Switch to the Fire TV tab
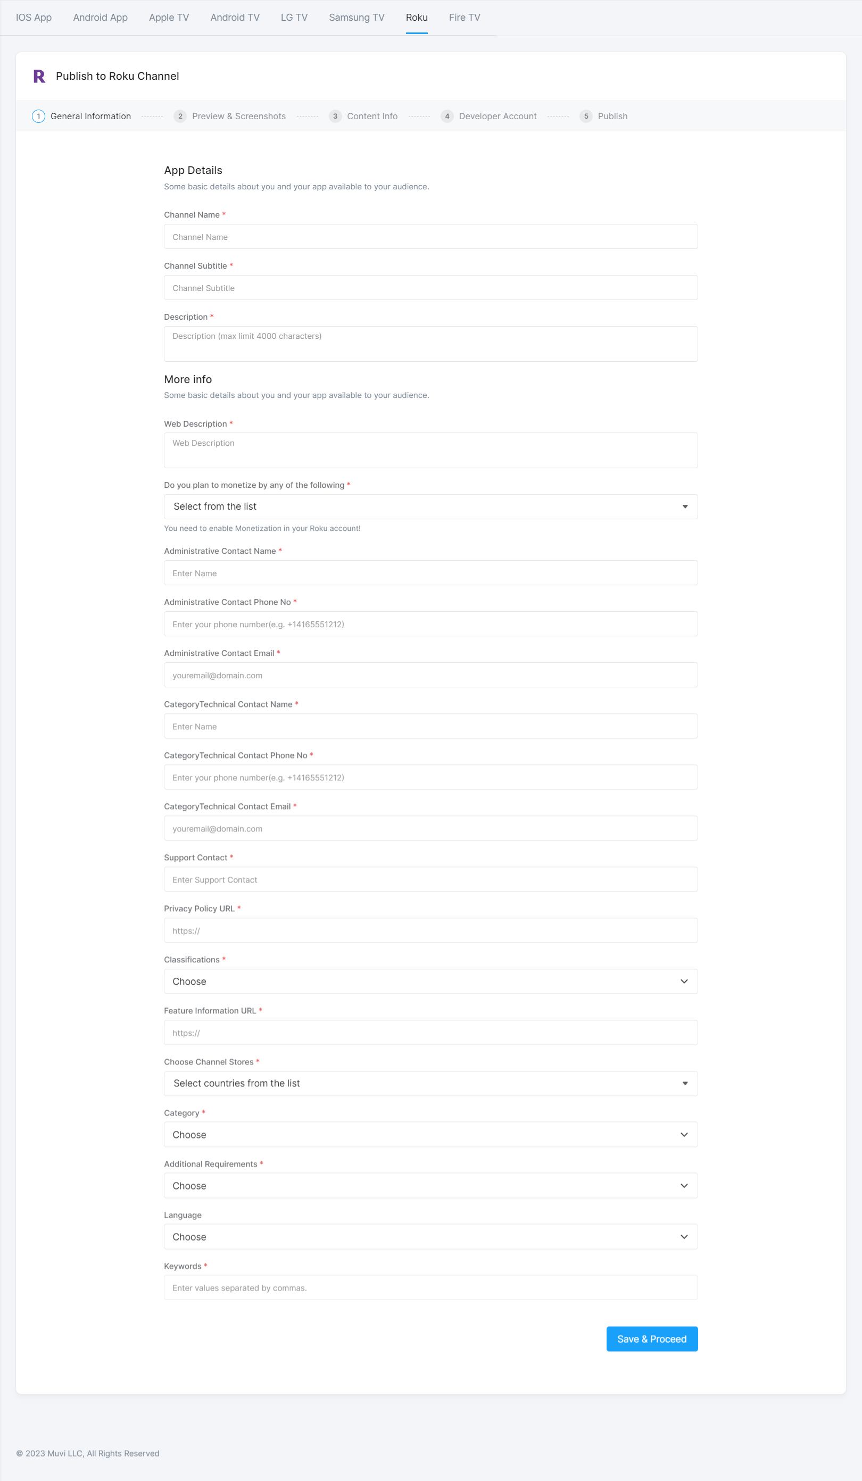This screenshot has width=862, height=1481. click(465, 18)
